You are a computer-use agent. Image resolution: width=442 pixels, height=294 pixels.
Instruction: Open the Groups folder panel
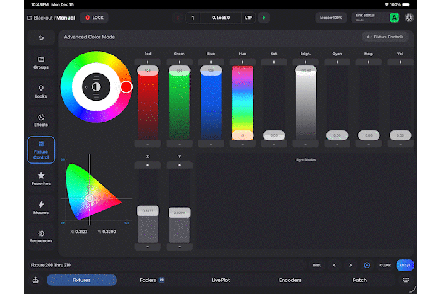[41, 63]
